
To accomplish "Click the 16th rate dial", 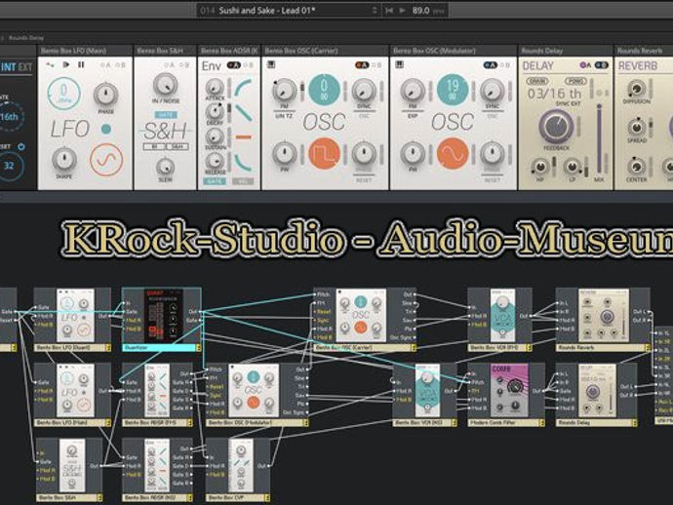I will tap(10, 116).
